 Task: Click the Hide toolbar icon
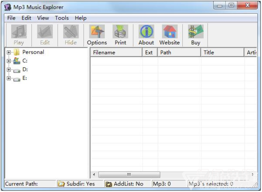[71, 31]
